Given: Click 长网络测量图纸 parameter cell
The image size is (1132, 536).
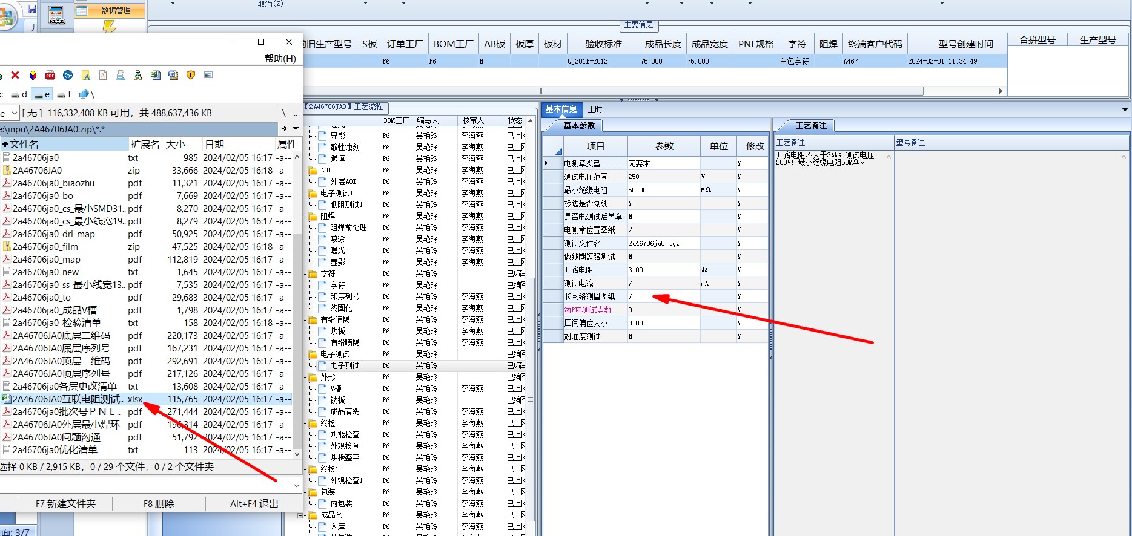Looking at the screenshot, I should click(x=663, y=296).
